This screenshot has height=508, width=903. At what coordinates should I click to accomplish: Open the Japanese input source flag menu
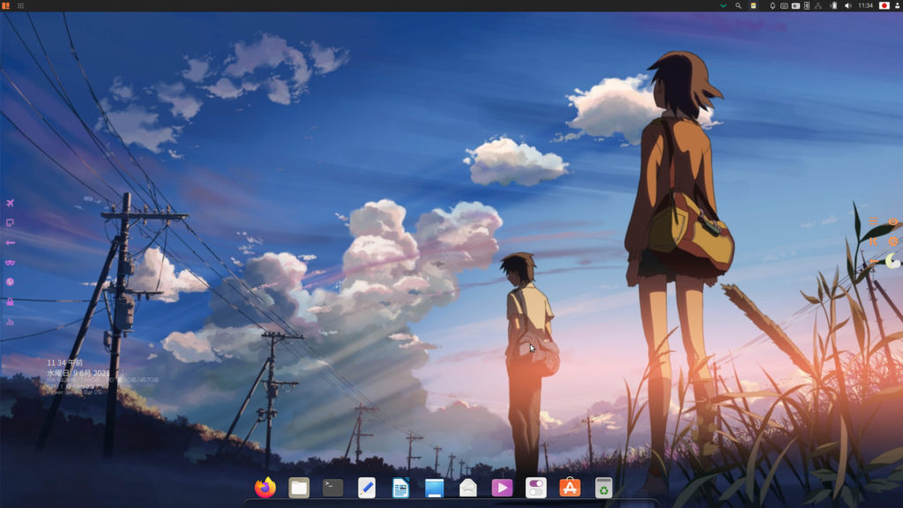[x=884, y=7]
